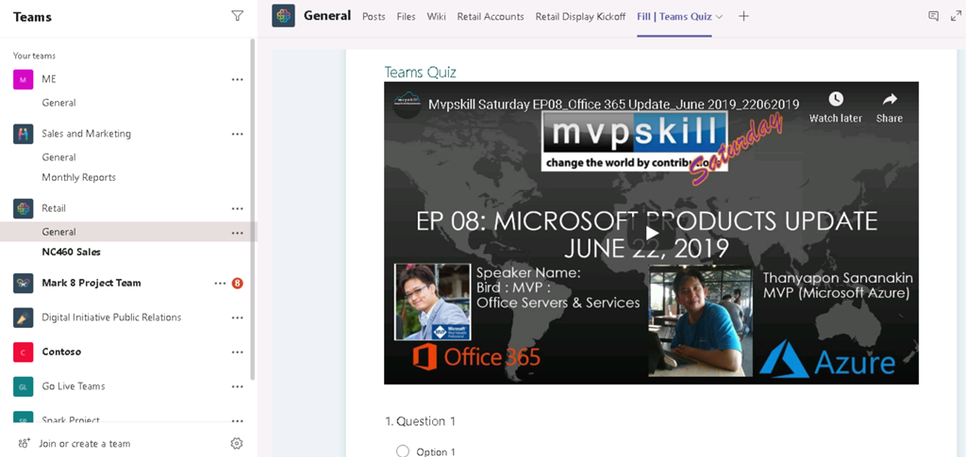Click the Your teams label
The height and width of the screenshot is (457, 966).
coord(35,56)
